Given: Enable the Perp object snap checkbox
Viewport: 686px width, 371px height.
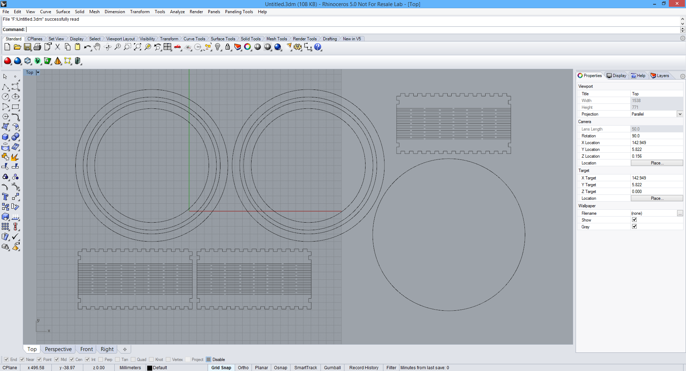Looking at the screenshot, I should (101, 360).
